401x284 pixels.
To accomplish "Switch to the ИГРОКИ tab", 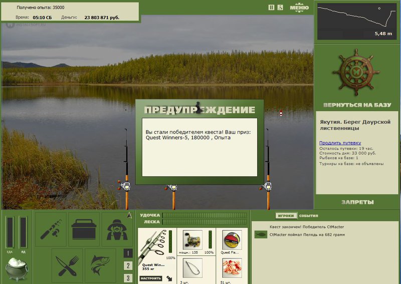I will [286, 215].
